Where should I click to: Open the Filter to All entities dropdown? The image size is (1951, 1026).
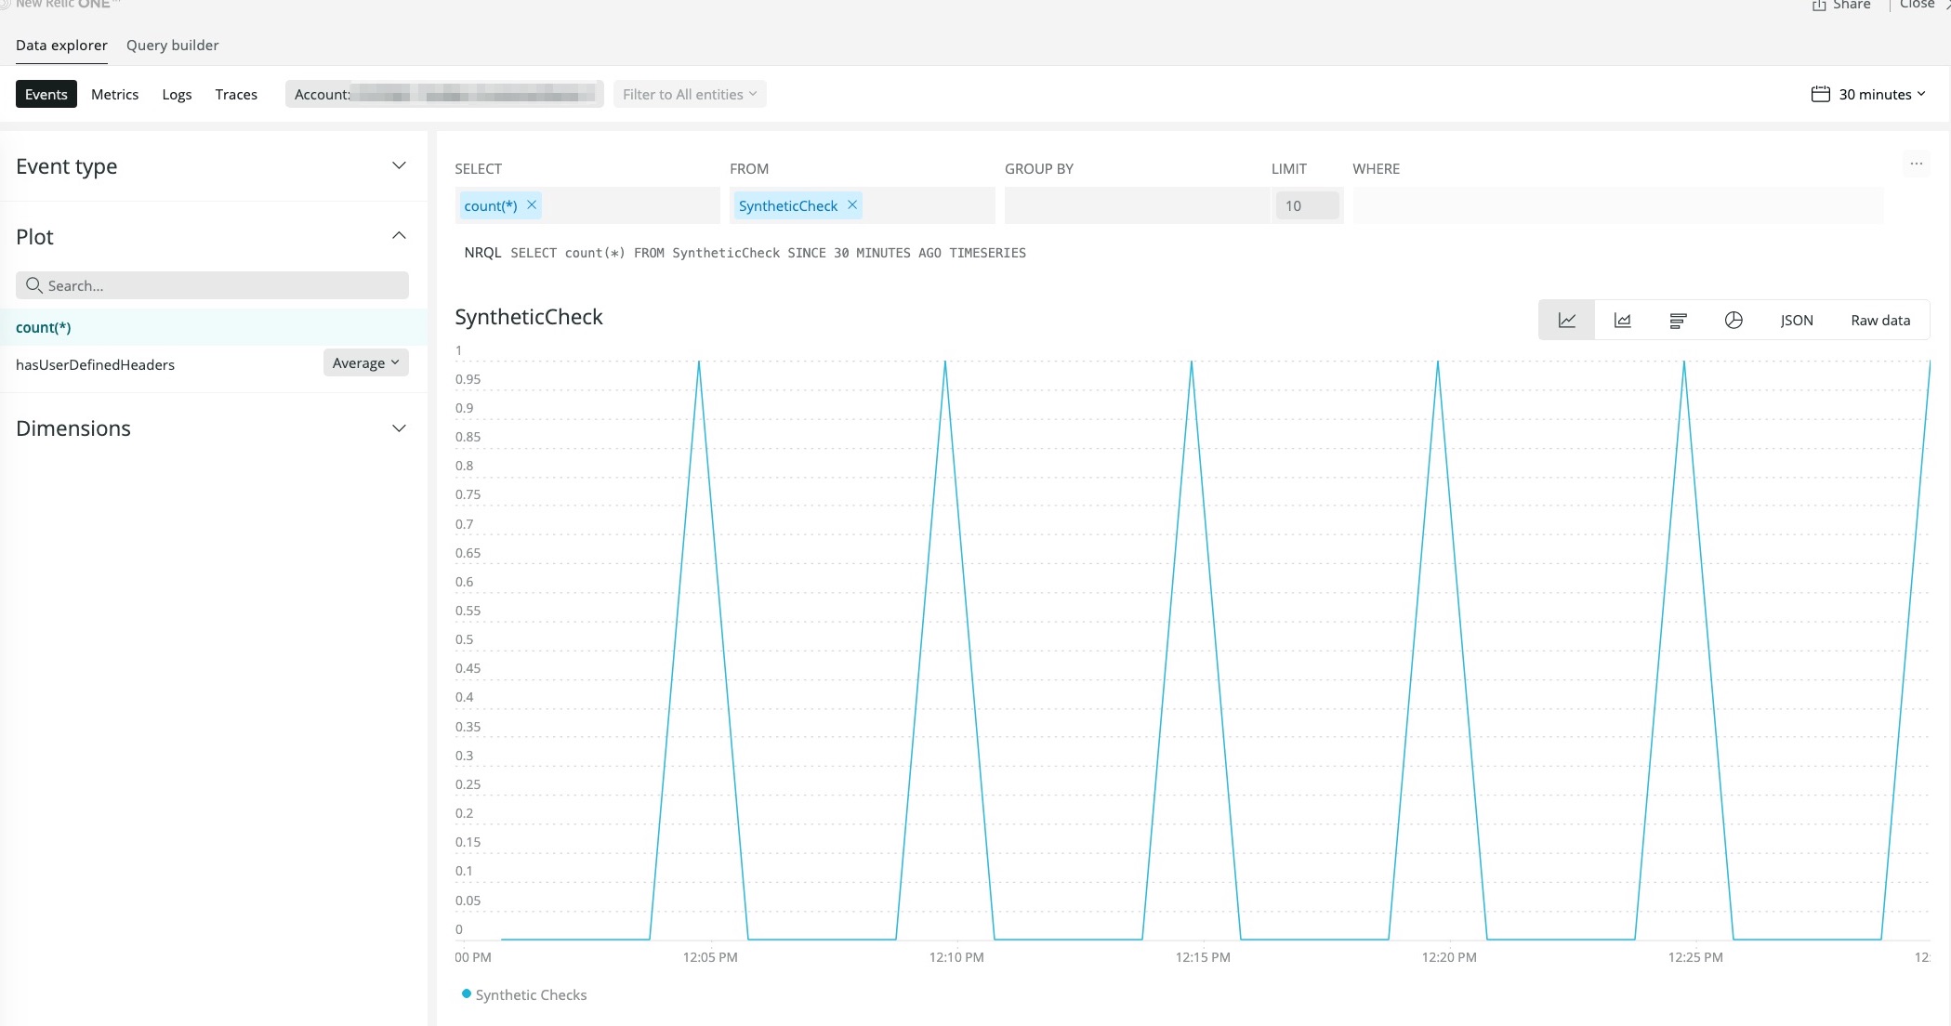690,94
